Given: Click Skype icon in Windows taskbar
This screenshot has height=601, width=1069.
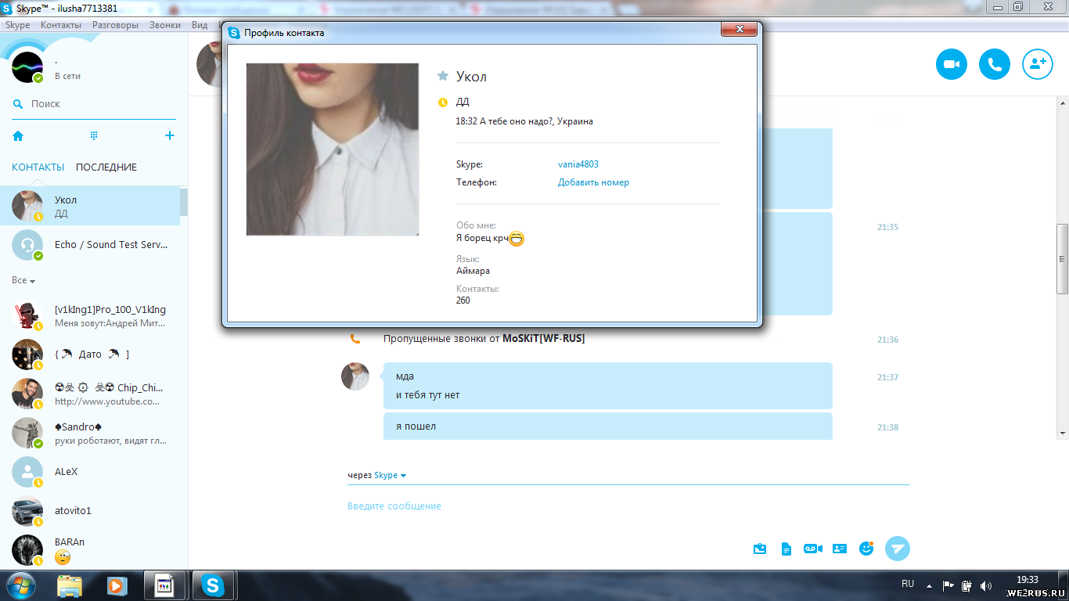Looking at the screenshot, I should coord(214,585).
